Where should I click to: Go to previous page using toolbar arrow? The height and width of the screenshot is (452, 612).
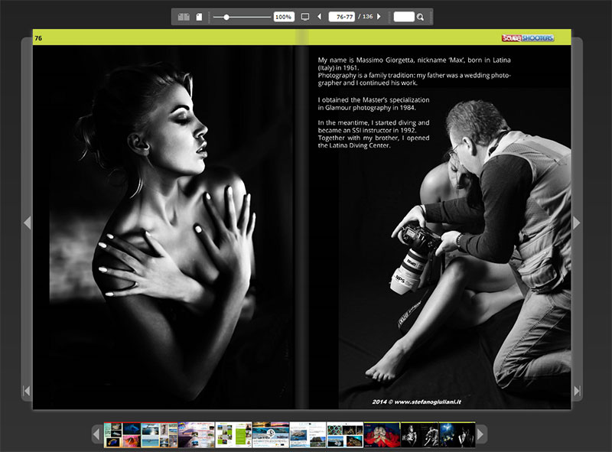tap(319, 17)
